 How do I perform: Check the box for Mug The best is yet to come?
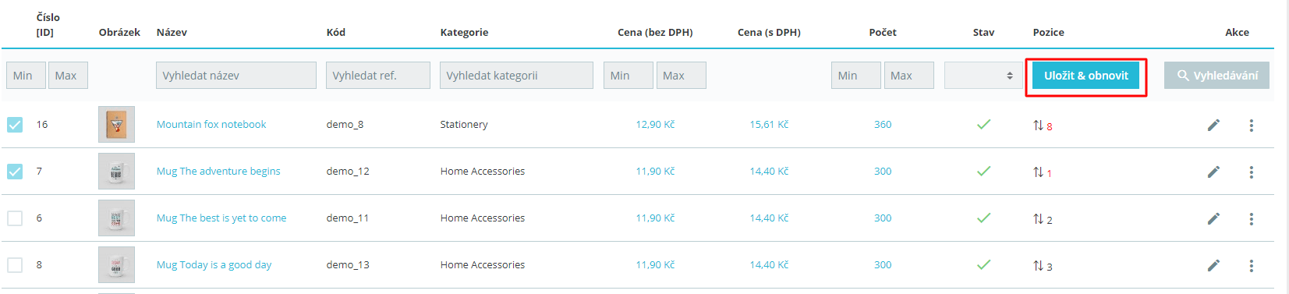coord(15,218)
